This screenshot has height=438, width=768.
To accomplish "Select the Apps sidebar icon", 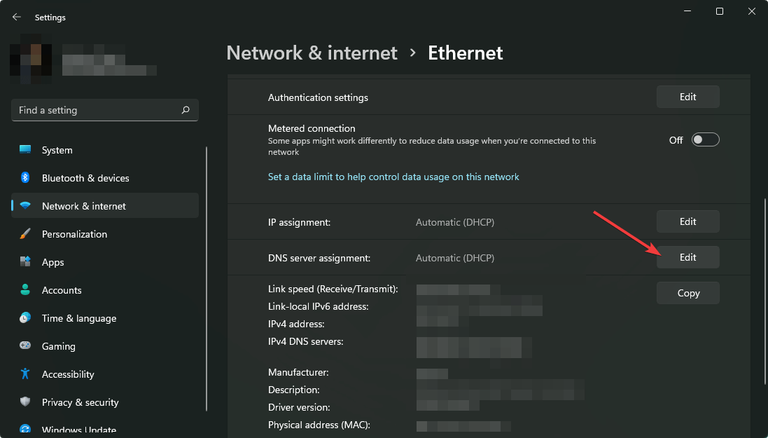I will coord(25,261).
